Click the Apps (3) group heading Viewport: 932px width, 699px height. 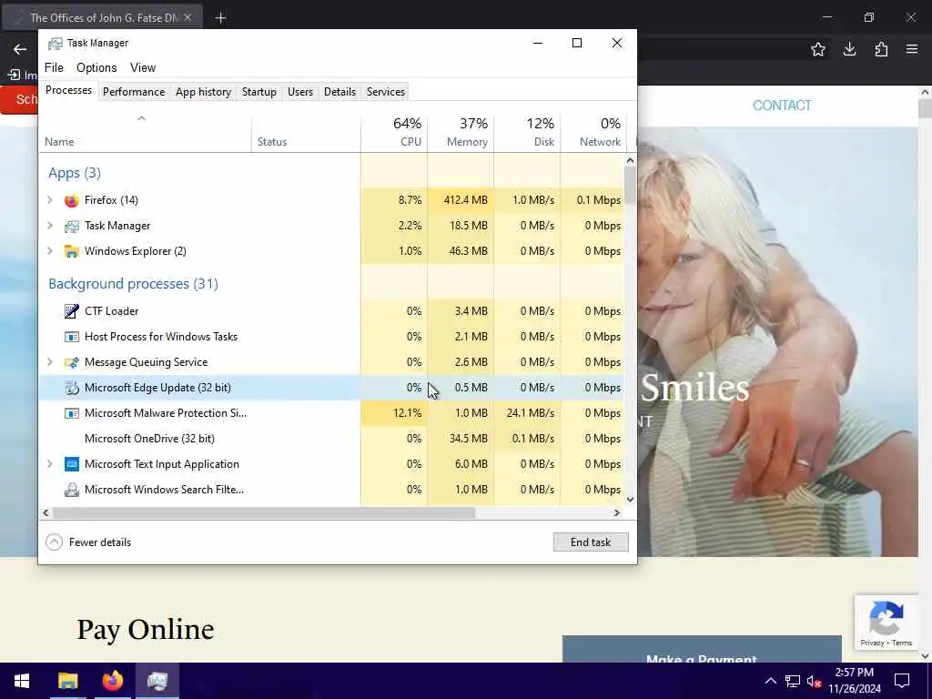(75, 173)
